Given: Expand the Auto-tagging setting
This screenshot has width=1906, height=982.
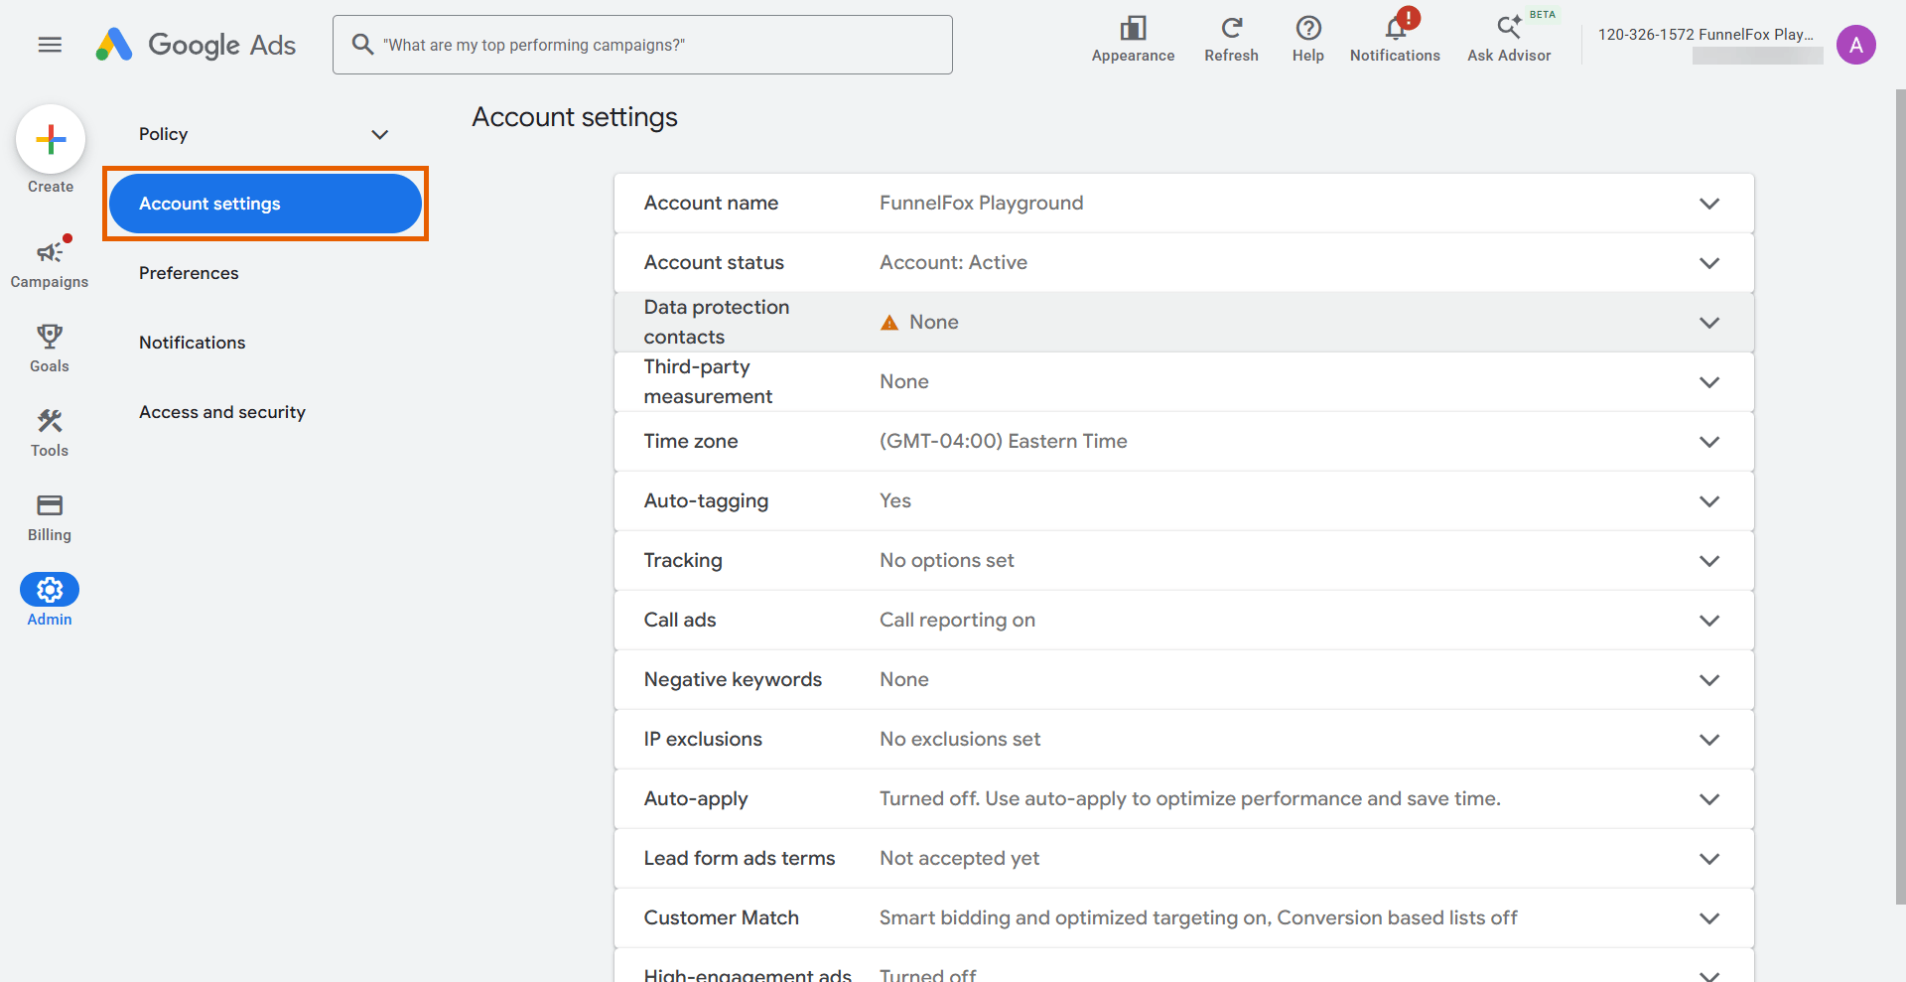Looking at the screenshot, I should point(1183,501).
